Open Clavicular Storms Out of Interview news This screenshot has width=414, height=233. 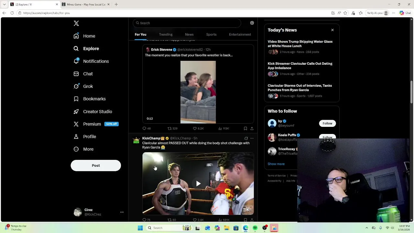click(x=300, y=88)
